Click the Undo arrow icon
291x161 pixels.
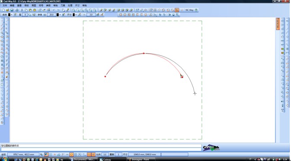54,10
